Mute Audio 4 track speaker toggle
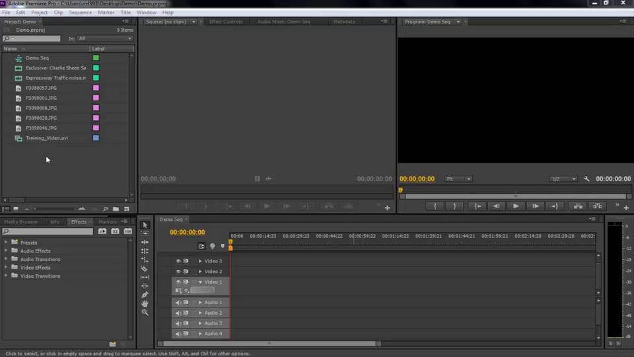This screenshot has height=357, width=634. coord(178,334)
